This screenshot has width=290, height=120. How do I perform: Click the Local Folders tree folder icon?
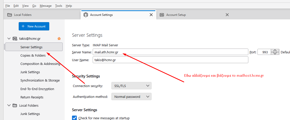click(15, 106)
